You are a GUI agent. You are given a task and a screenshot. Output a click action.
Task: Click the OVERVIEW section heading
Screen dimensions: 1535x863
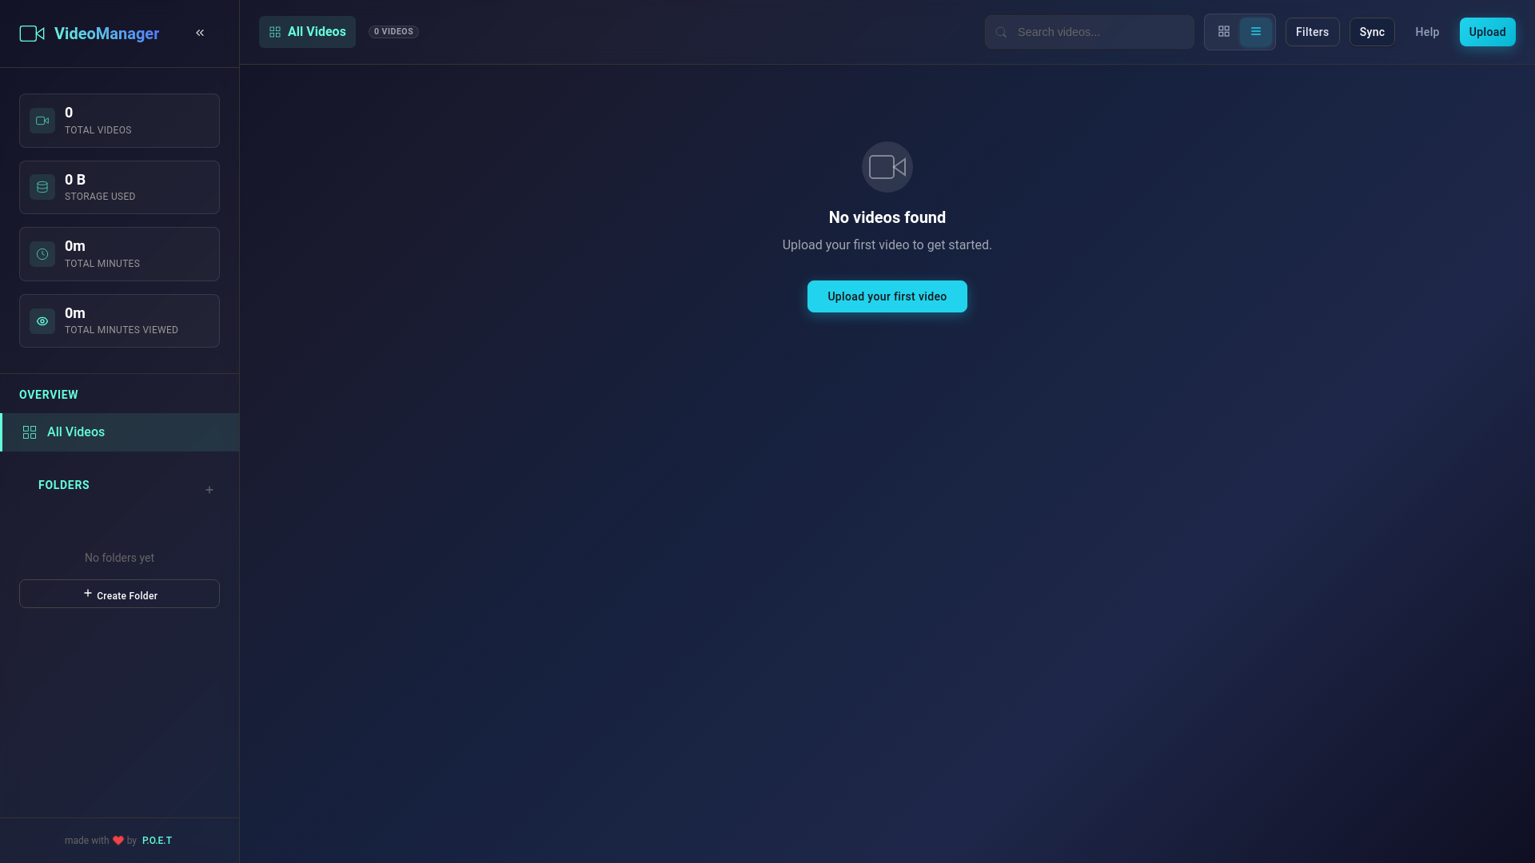49,395
